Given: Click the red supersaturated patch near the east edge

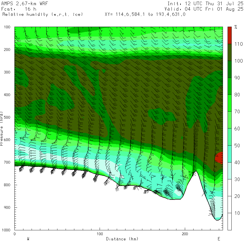Looking at the screenshot, I should click(x=219, y=158).
